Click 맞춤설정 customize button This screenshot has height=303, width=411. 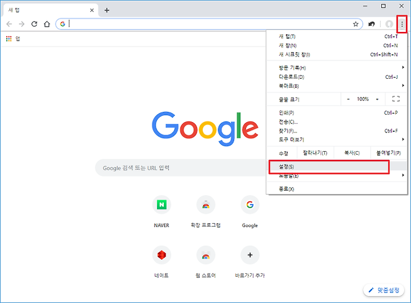tap(384, 290)
